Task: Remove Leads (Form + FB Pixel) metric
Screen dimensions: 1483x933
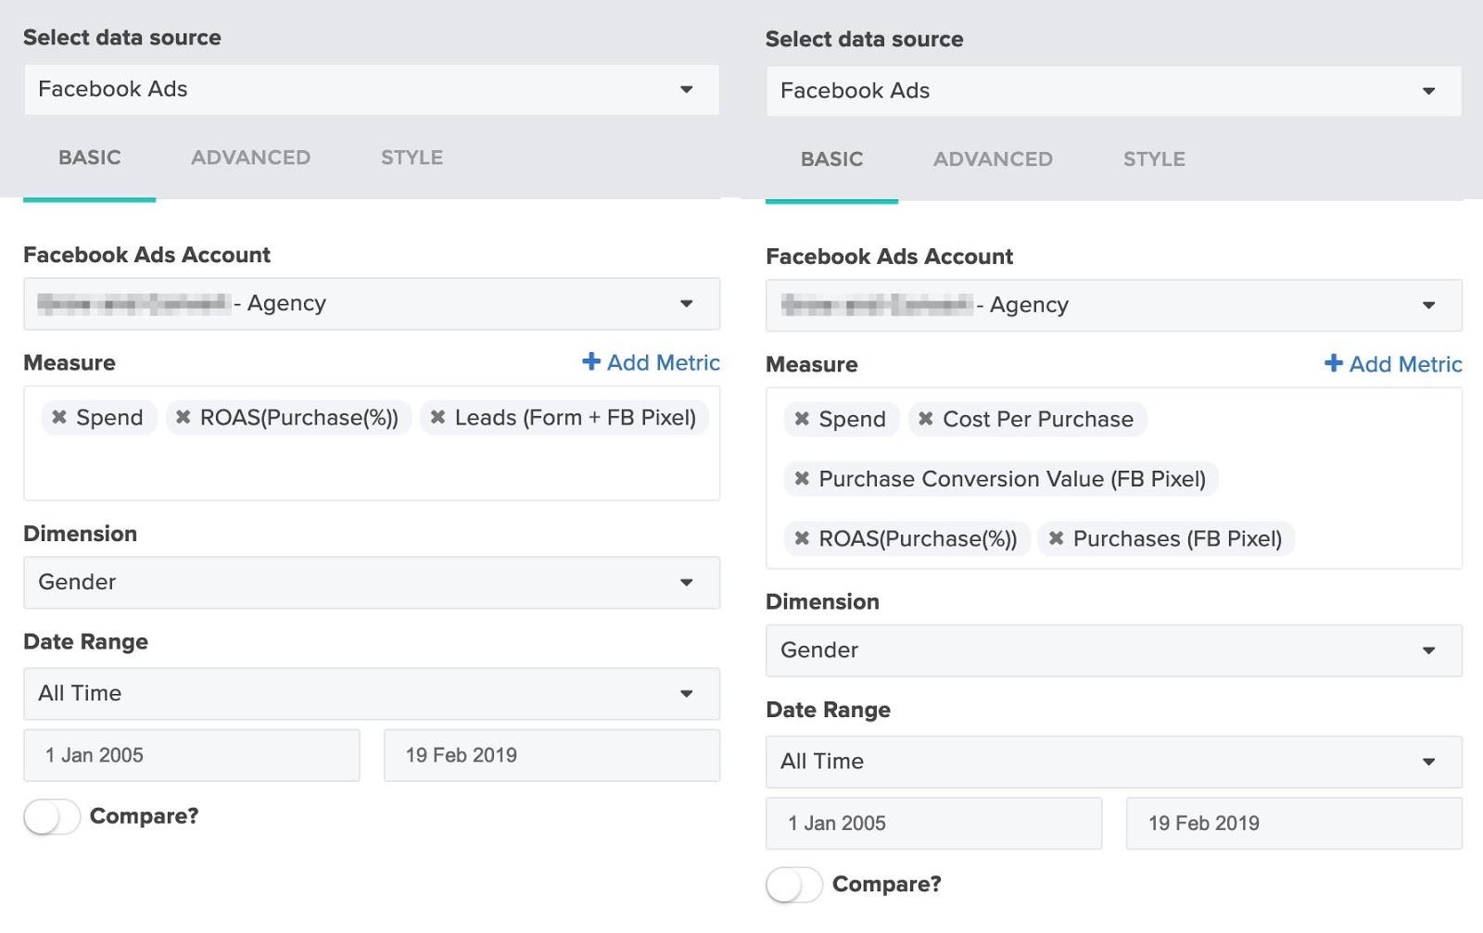Action: coord(438,418)
